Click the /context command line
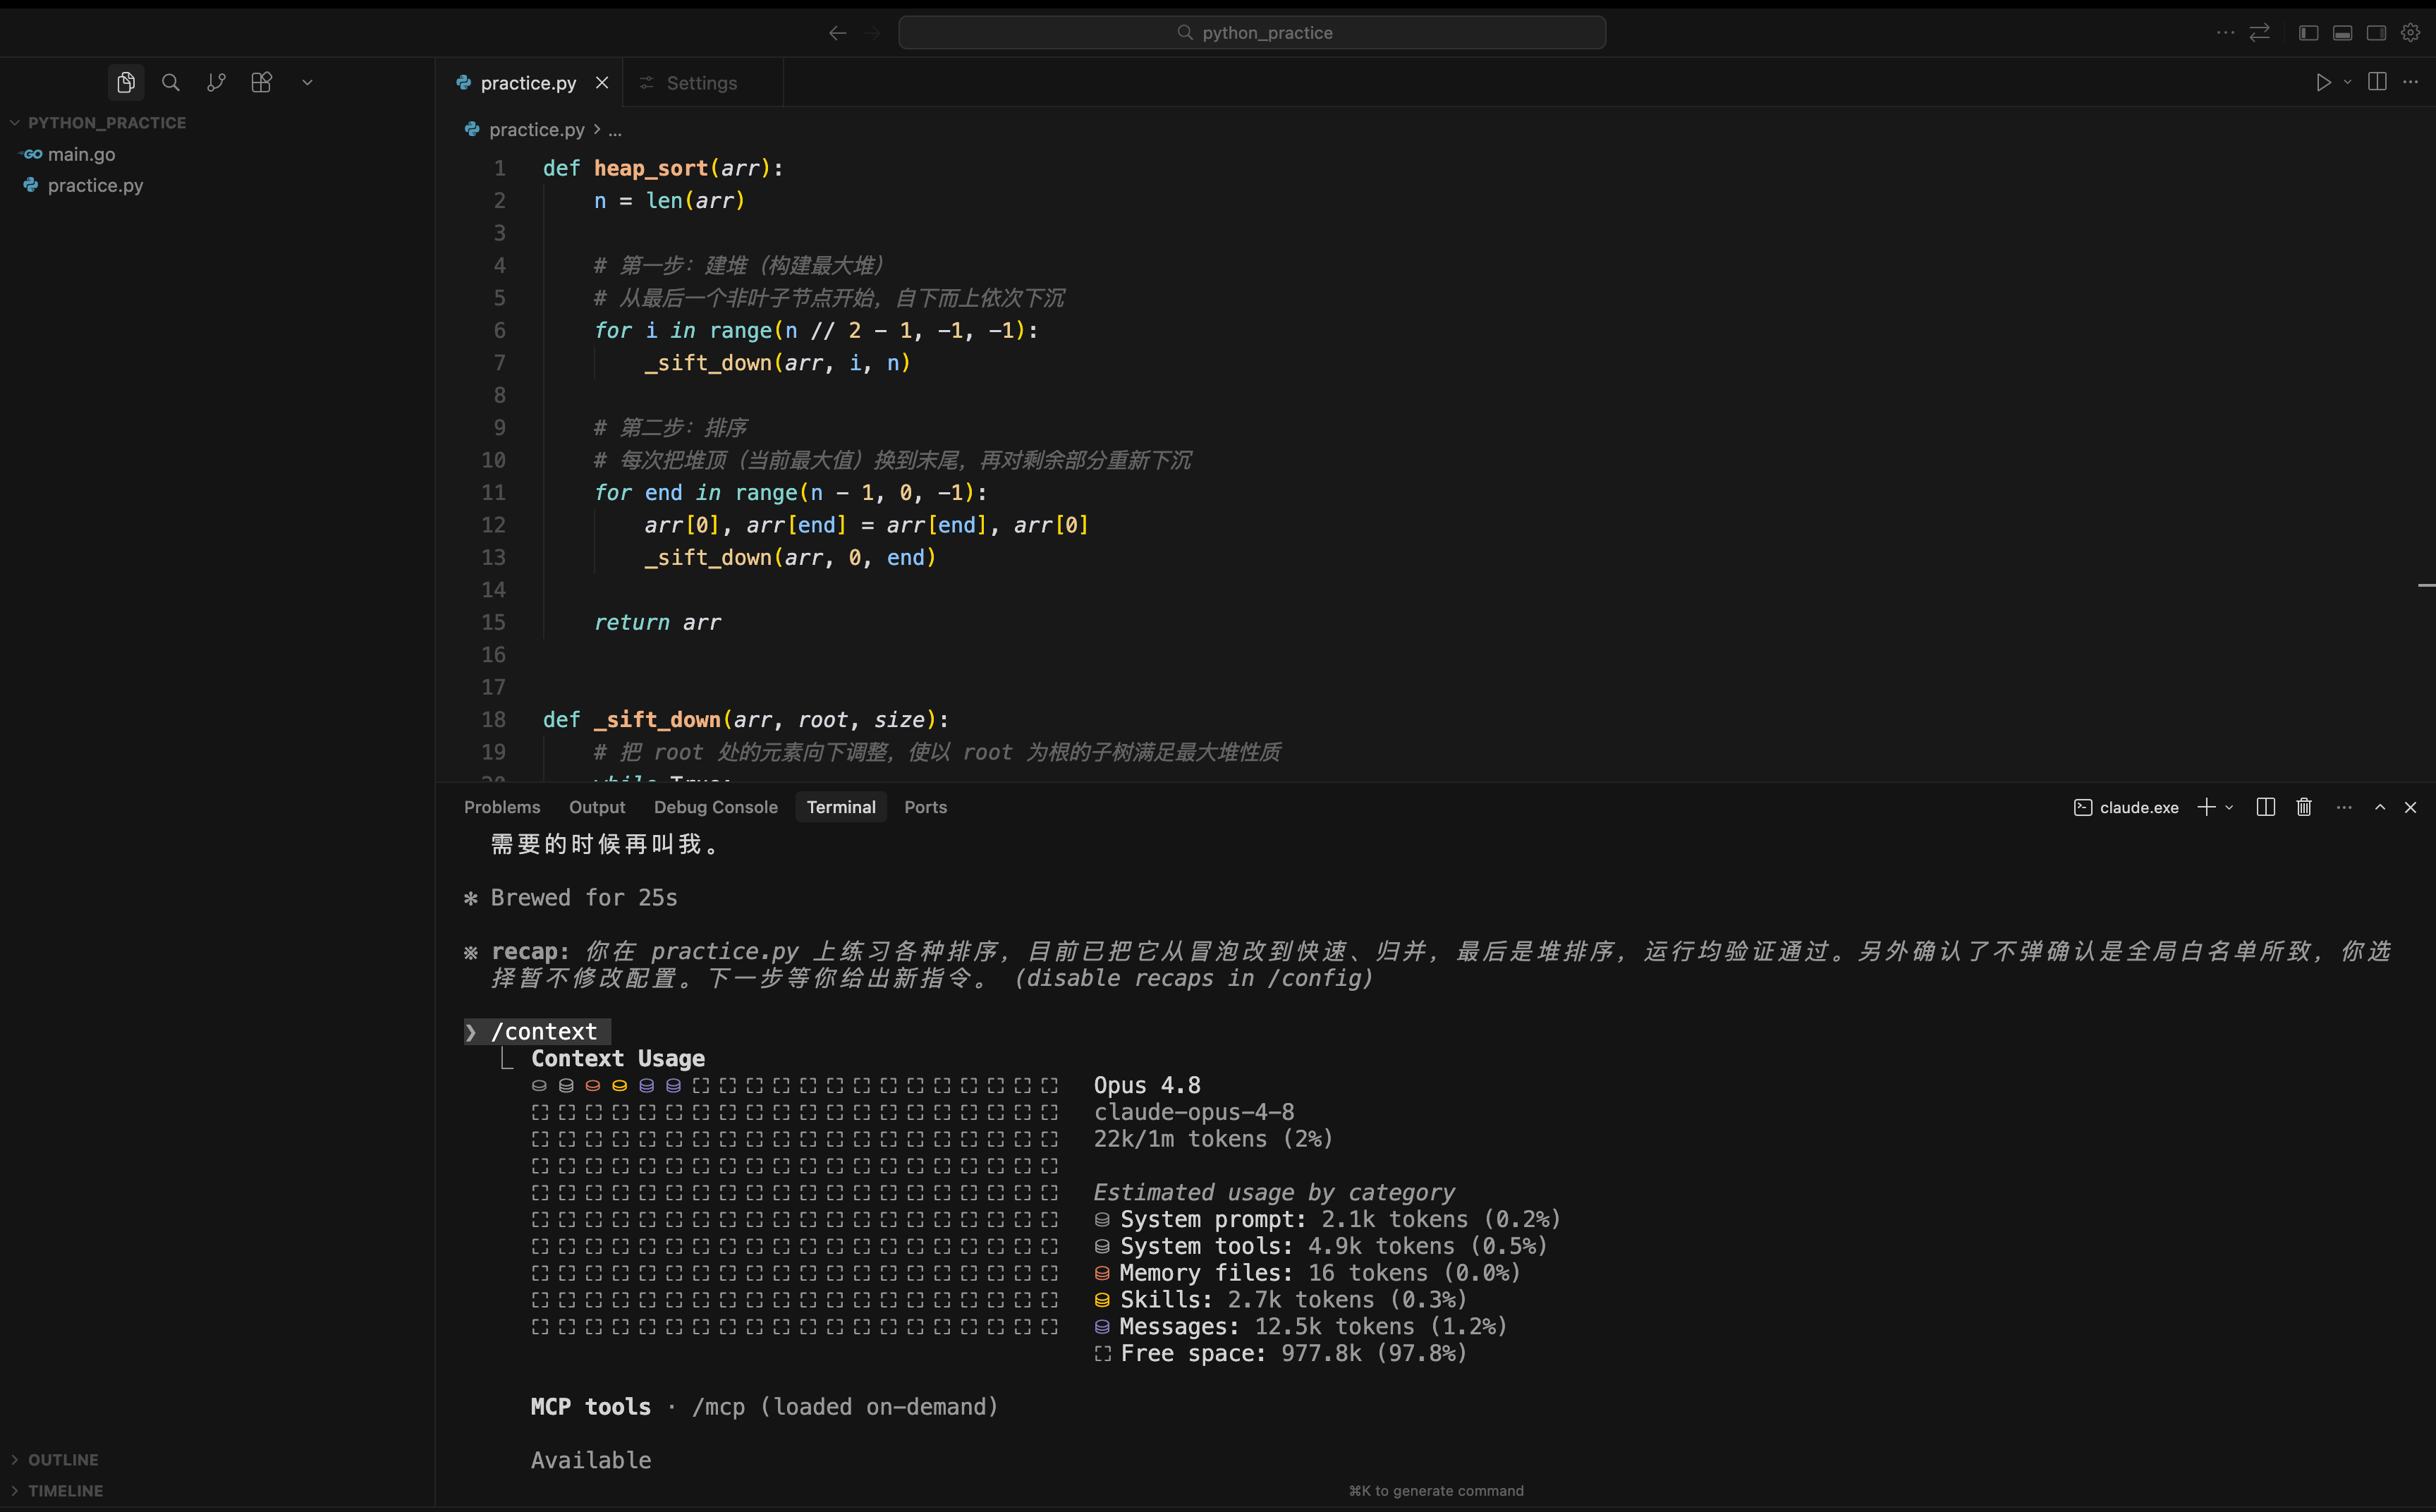 [537, 1031]
